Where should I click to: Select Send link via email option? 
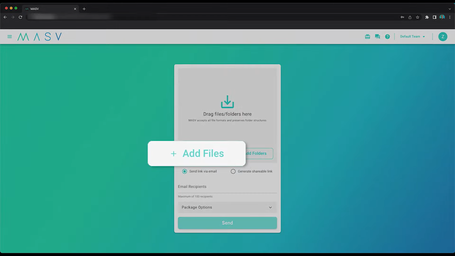(x=200, y=171)
